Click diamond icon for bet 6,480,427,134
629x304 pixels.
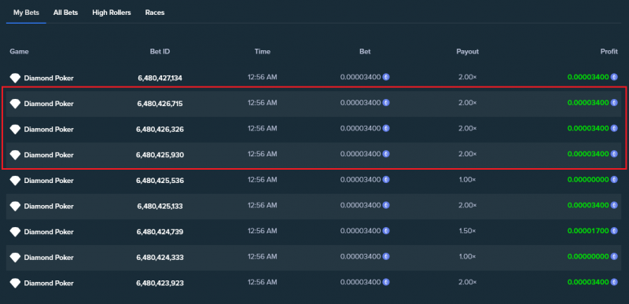coord(15,78)
